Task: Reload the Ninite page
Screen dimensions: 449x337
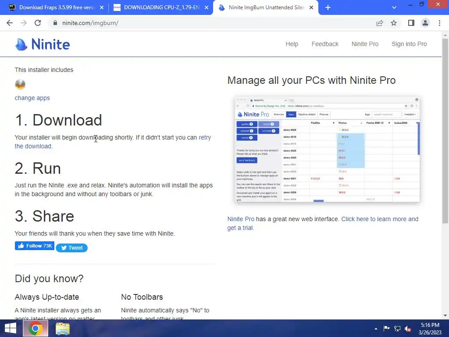Action: pos(38,23)
